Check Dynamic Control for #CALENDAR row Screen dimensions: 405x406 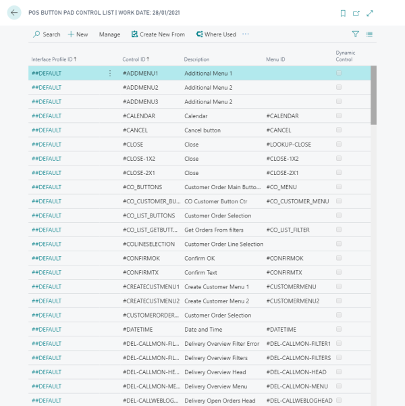pos(339,116)
